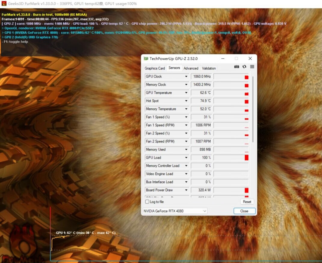
Task: Open the Video Engine Load dropdown
Action: 186,174
